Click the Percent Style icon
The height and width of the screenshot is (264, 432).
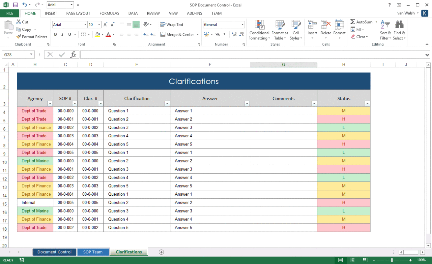(x=217, y=34)
